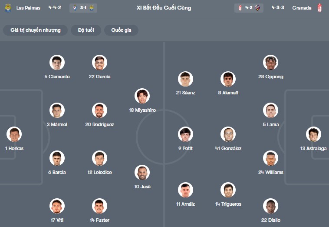Click Trigueros's player photo

[x=228, y=190]
